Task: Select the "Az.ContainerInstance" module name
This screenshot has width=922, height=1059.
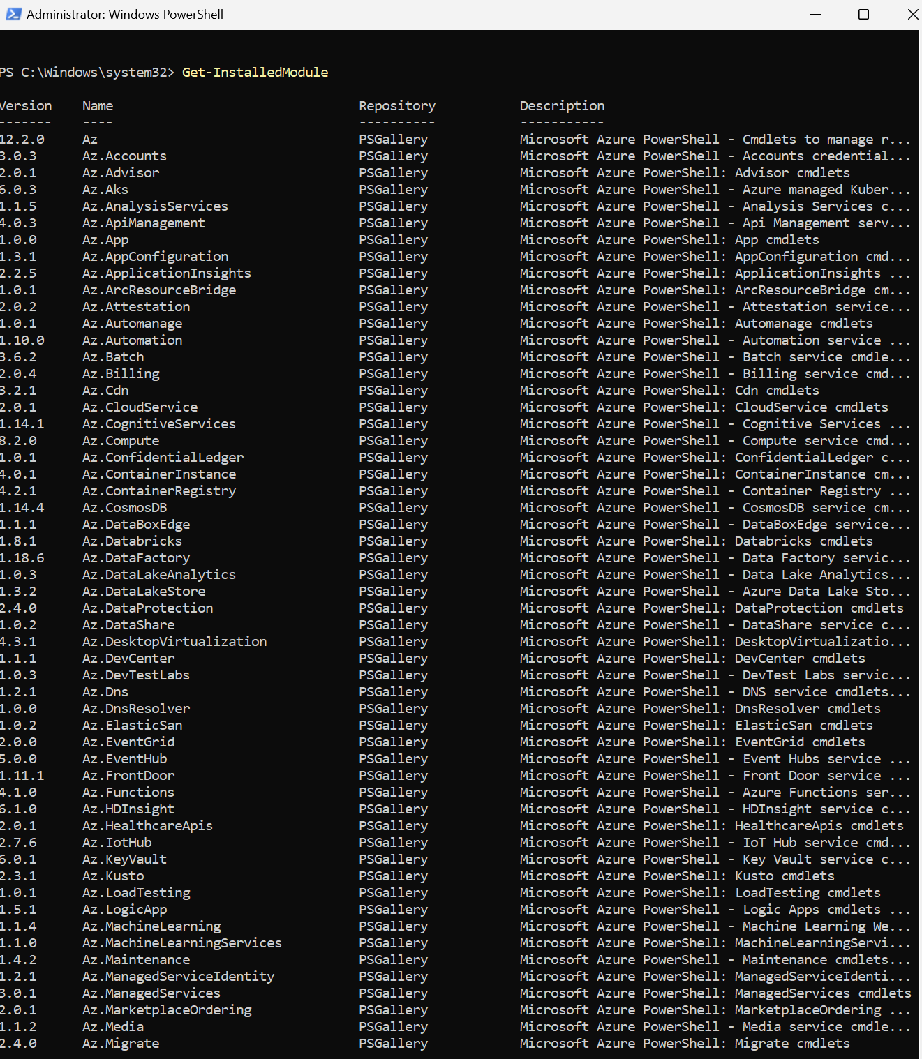Action: tap(159, 474)
